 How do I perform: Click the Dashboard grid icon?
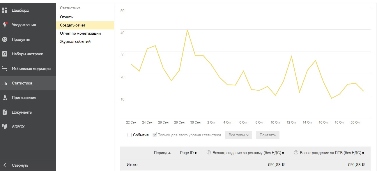5,10
